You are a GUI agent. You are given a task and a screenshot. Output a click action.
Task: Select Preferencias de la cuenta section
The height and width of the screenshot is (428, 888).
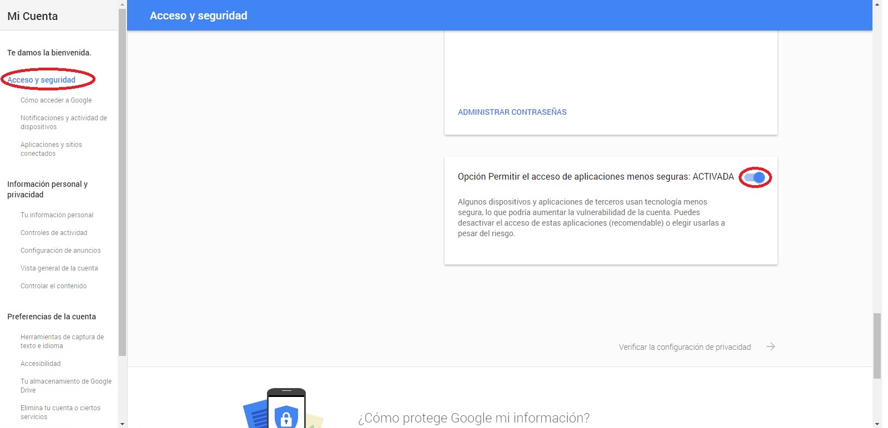pos(52,317)
